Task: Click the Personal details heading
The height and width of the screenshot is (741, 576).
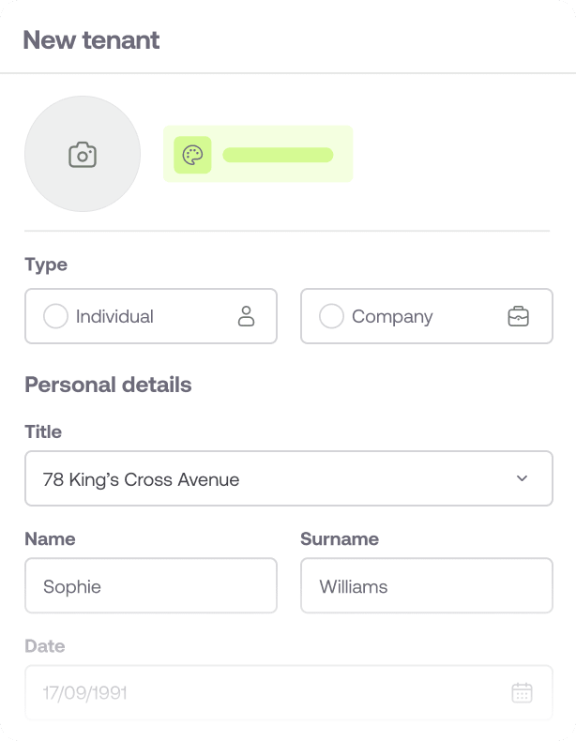Action: click(x=108, y=385)
